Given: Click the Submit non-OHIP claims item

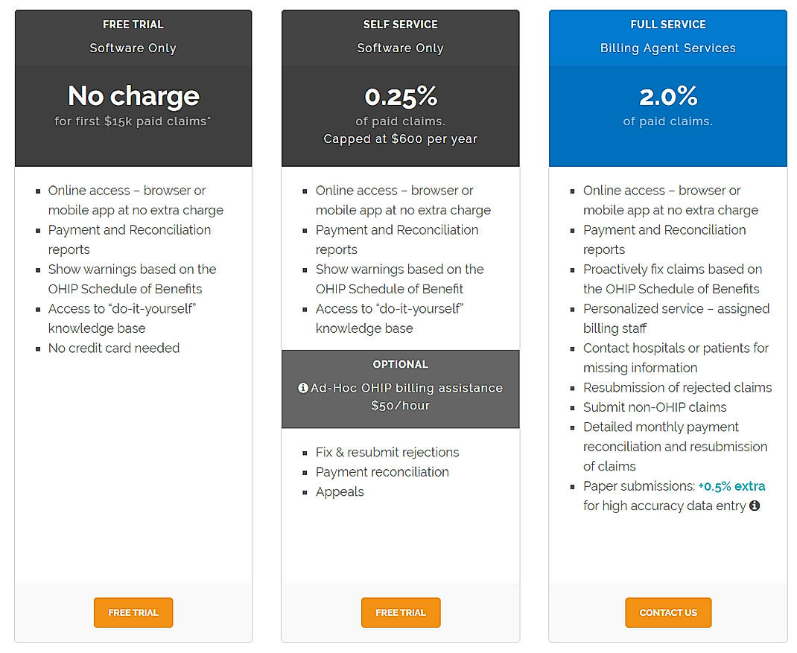Looking at the screenshot, I should (x=655, y=407).
